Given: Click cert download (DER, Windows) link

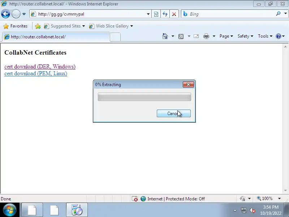Looking at the screenshot, I should (40, 67).
